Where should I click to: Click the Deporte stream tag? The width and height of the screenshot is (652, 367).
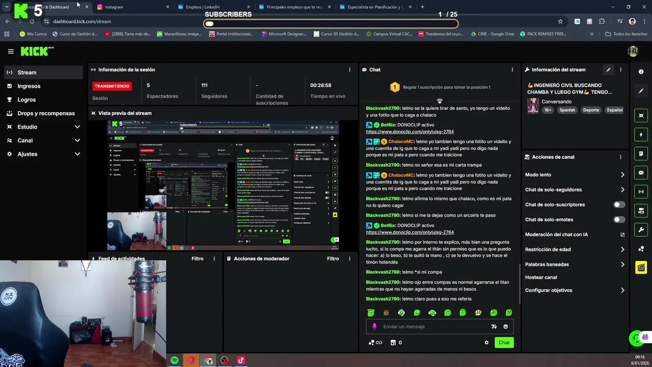591,110
